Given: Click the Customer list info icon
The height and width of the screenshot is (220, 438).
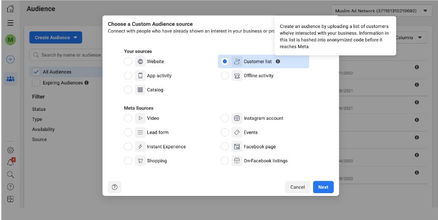Looking at the screenshot, I should (278, 62).
